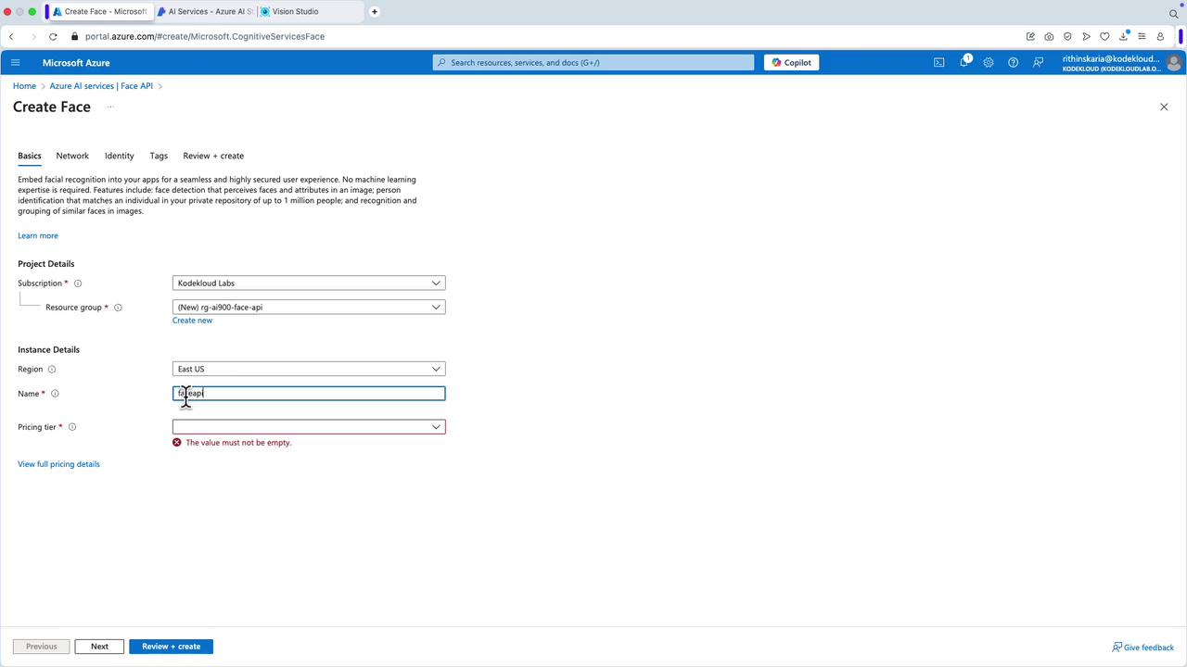1187x667 pixels.
Task: Go forward in the browser
Action: point(33,36)
